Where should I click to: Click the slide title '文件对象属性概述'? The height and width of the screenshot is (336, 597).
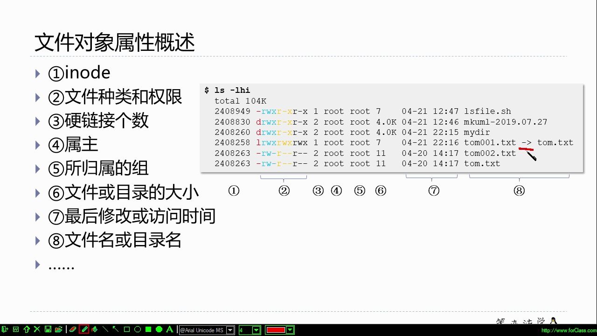click(115, 43)
